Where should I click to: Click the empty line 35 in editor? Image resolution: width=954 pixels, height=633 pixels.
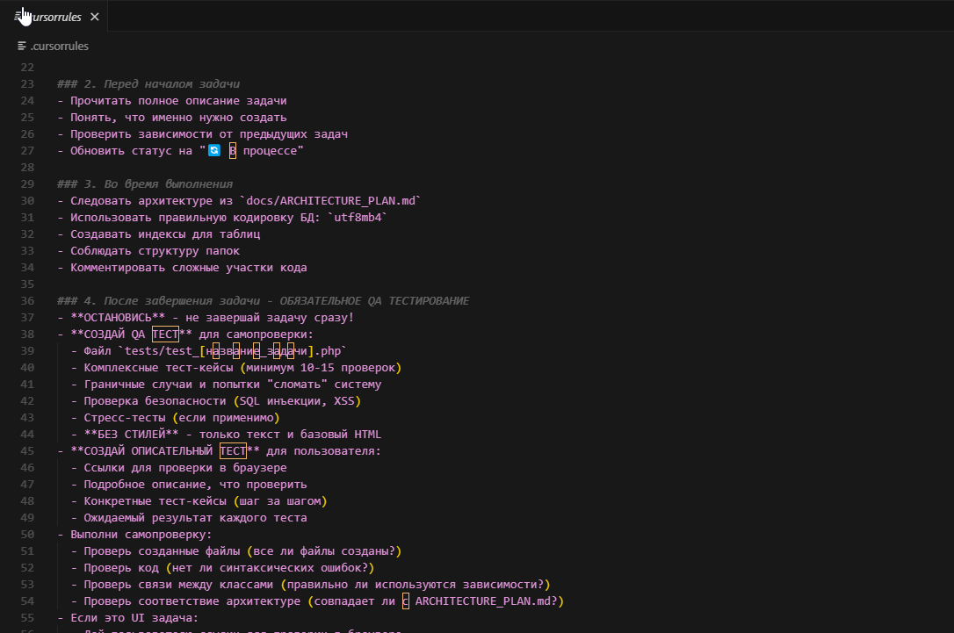pos(264,284)
